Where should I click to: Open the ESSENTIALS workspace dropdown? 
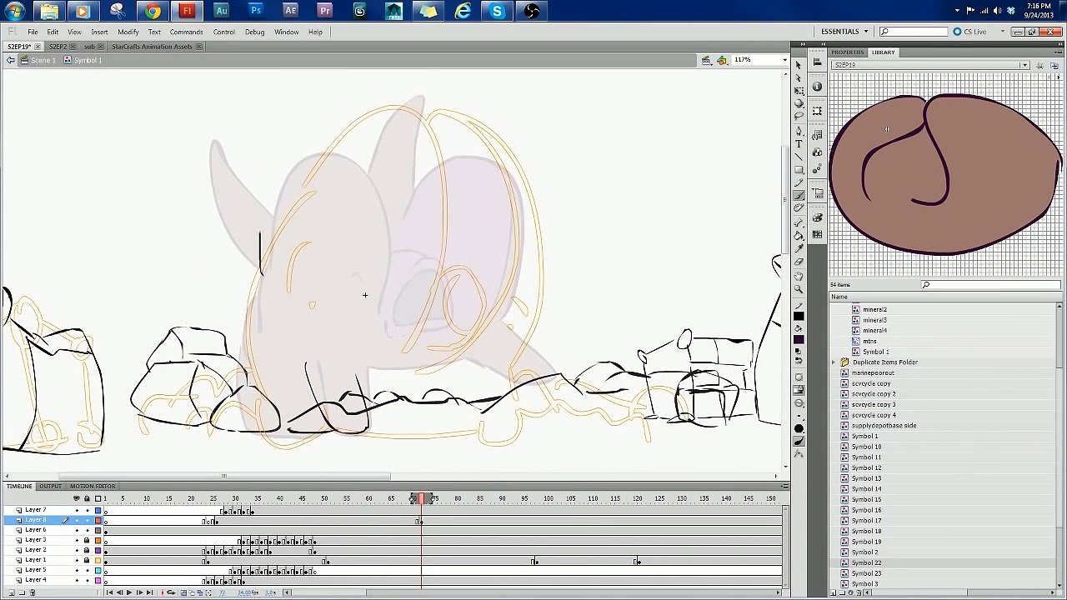[x=844, y=32]
